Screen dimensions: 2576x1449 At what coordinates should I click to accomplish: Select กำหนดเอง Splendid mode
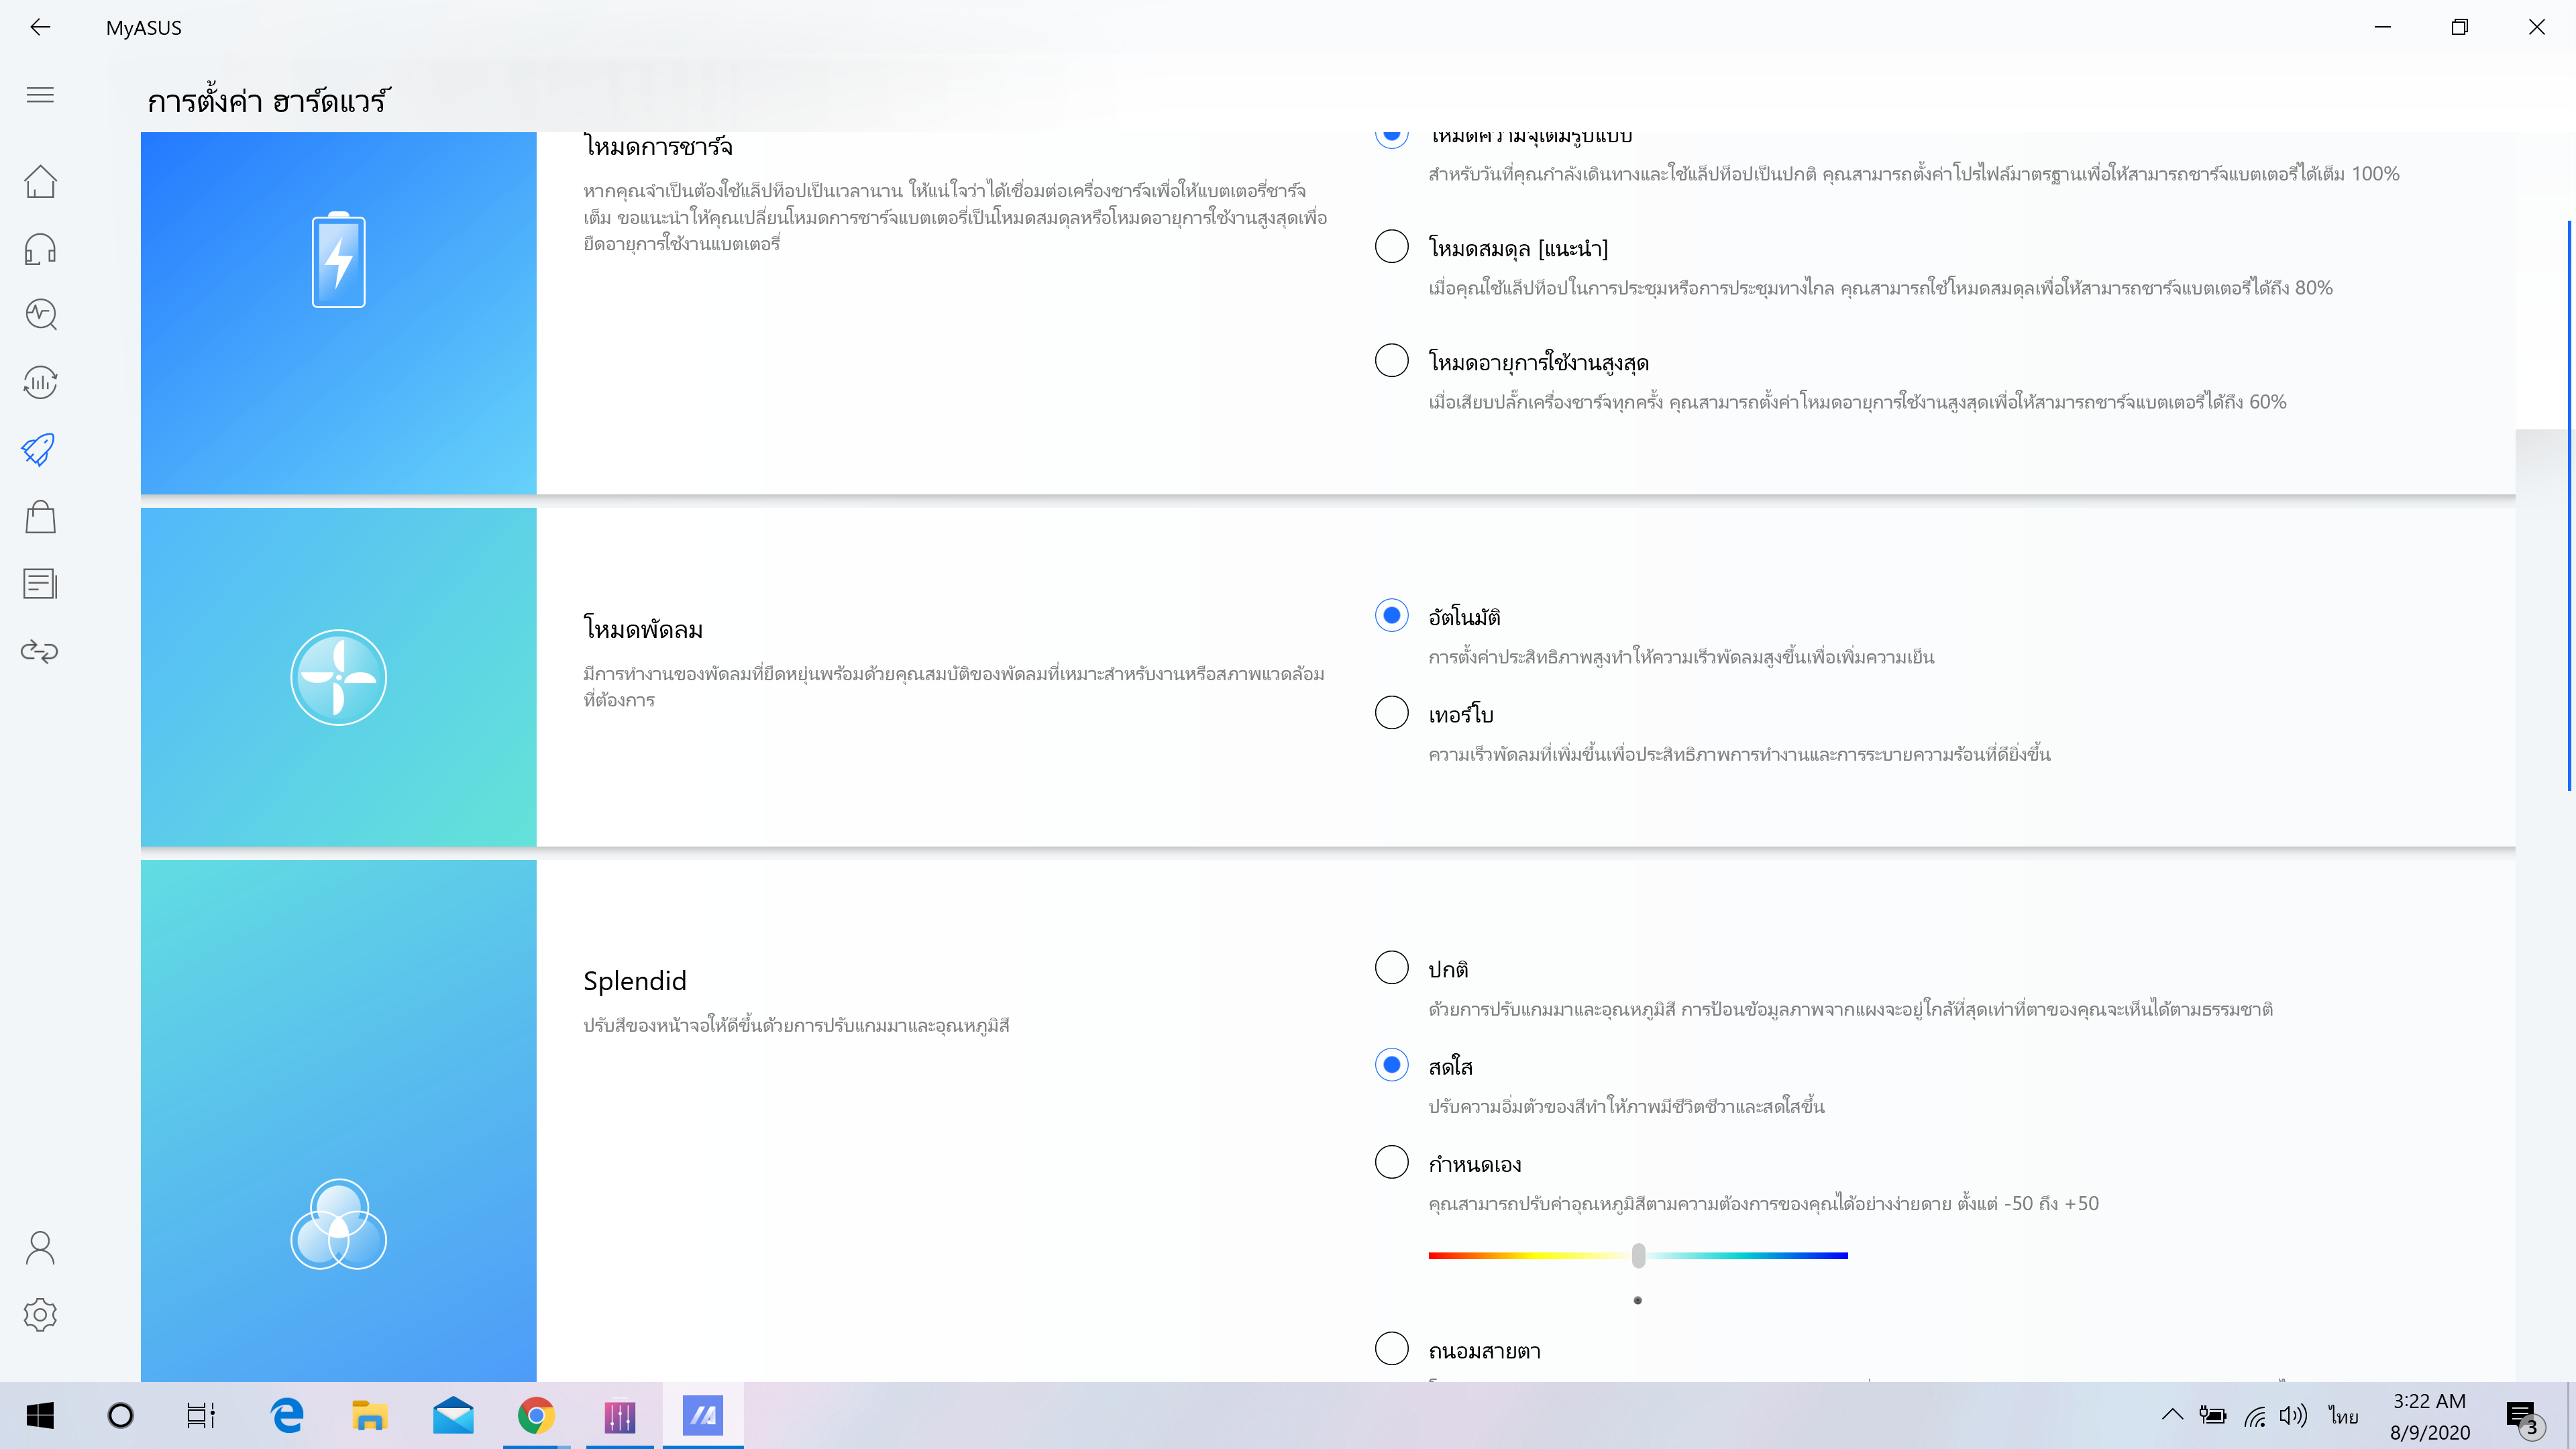pos(1391,1162)
